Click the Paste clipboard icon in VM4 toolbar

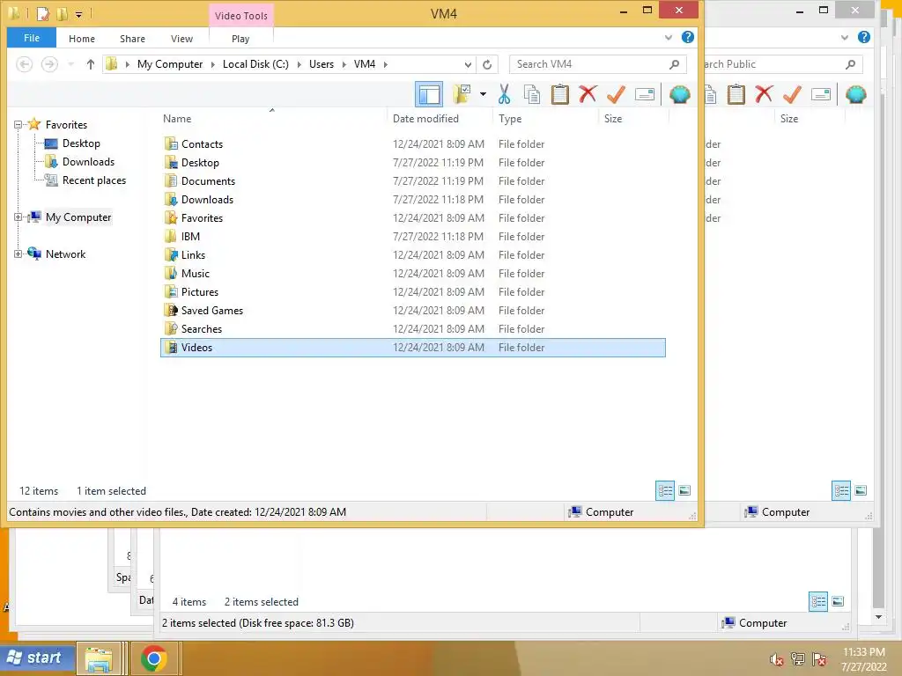[559, 94]
